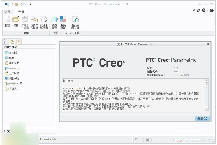Click the binoculars find icon in the status bar

click(x=148, y=140)
